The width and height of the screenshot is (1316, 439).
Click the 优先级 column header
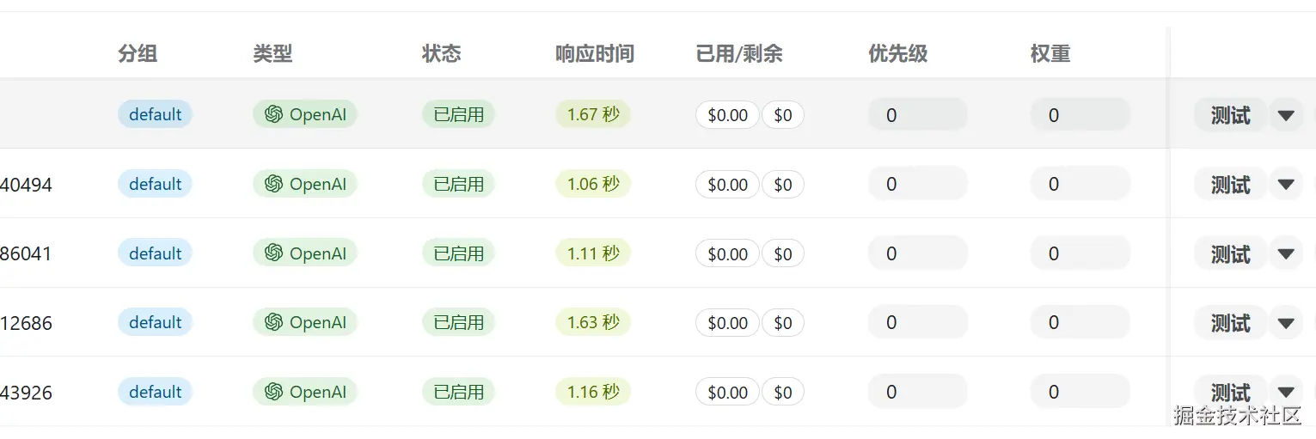tap(897, 54)
